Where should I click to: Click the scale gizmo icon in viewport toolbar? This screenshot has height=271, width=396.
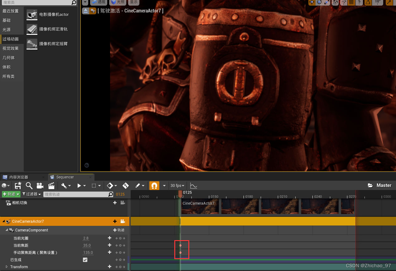click(327, 2)
